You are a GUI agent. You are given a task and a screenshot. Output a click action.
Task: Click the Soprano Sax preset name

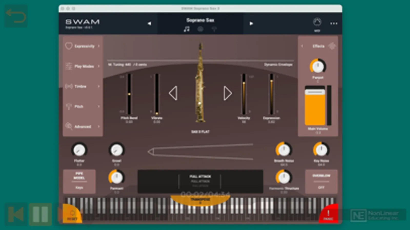[x=200, y=20]
